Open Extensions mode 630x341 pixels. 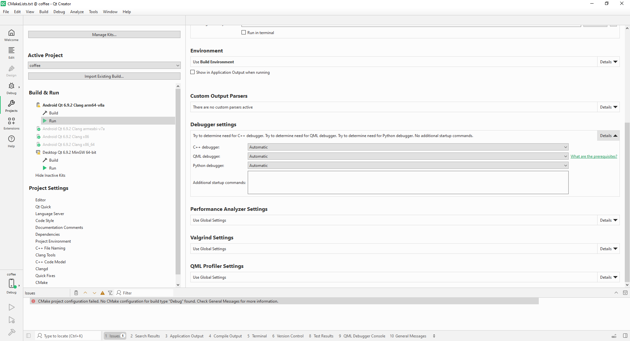pos(11,124)
